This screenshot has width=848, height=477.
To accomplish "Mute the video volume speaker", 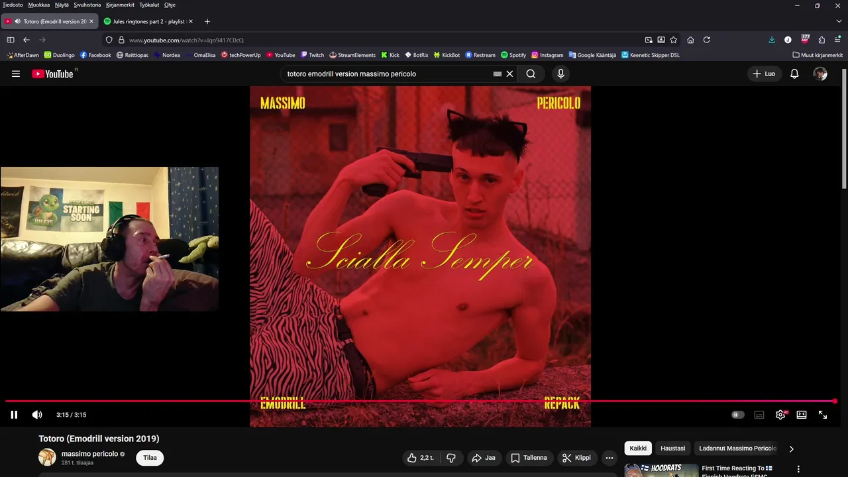I will 37,415.
